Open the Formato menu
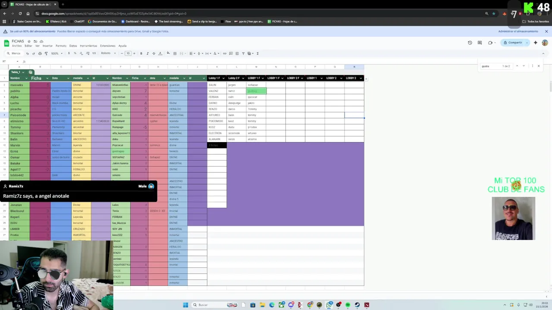552x310 pixels. 61,46
